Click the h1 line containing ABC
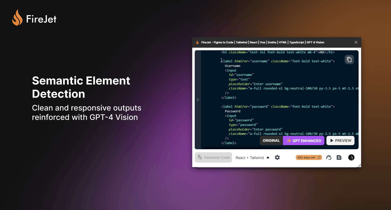 click(x=278, y=52)
